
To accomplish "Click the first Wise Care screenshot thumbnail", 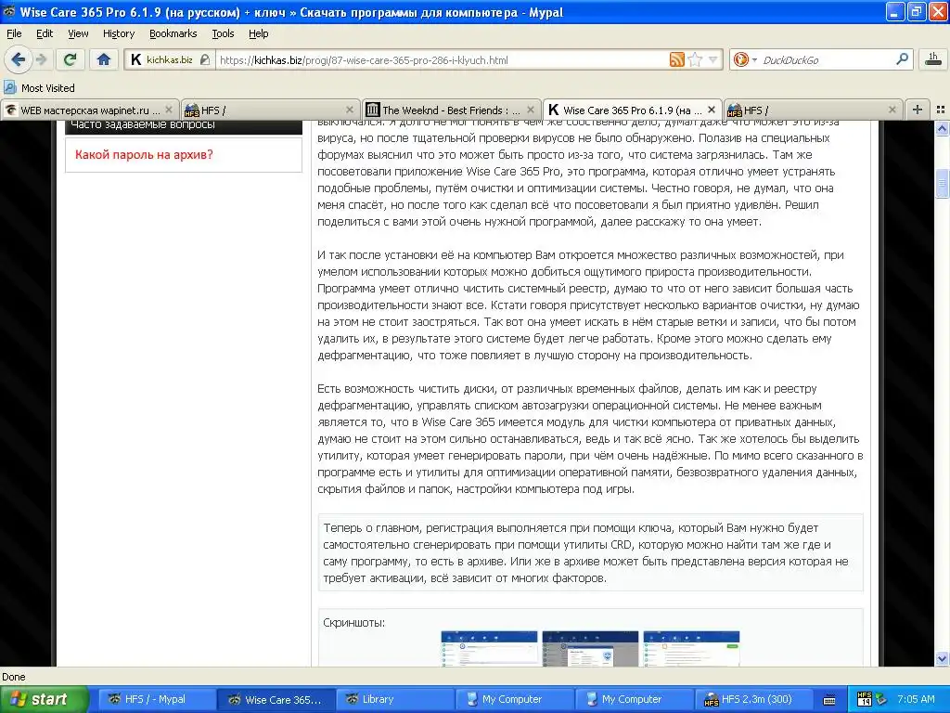I will click(x=489, y=649).
